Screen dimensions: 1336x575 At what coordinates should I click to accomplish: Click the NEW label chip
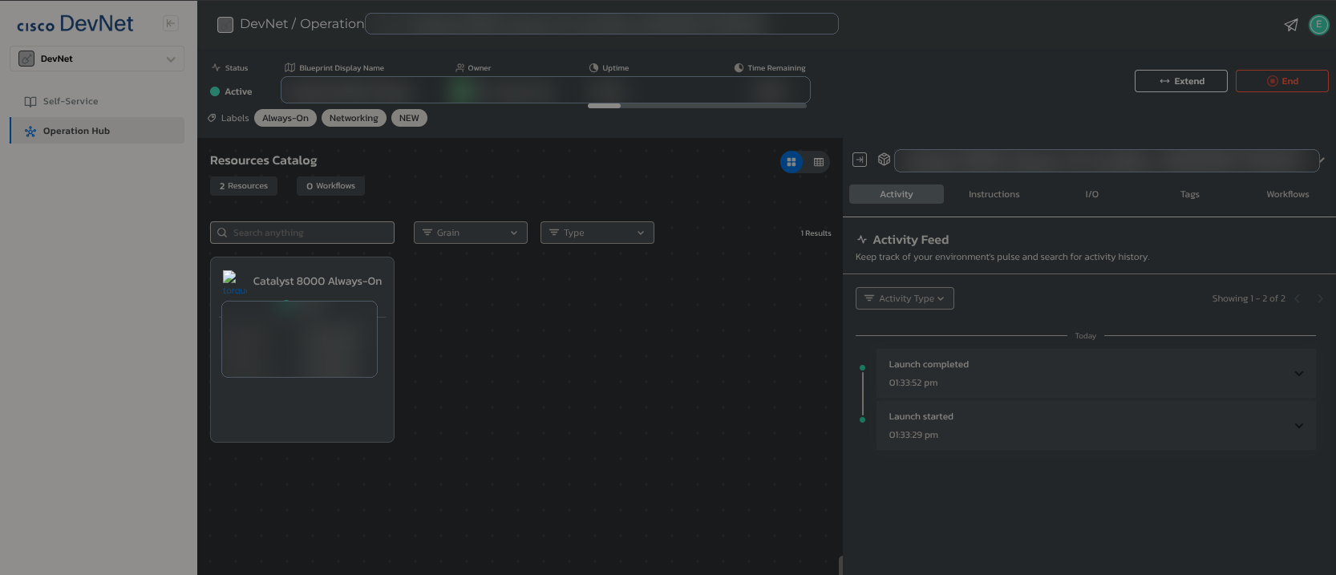pyautogui.click(x=409, y=118)
